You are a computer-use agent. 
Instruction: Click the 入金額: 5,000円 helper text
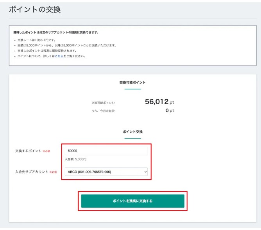point(76,159)
